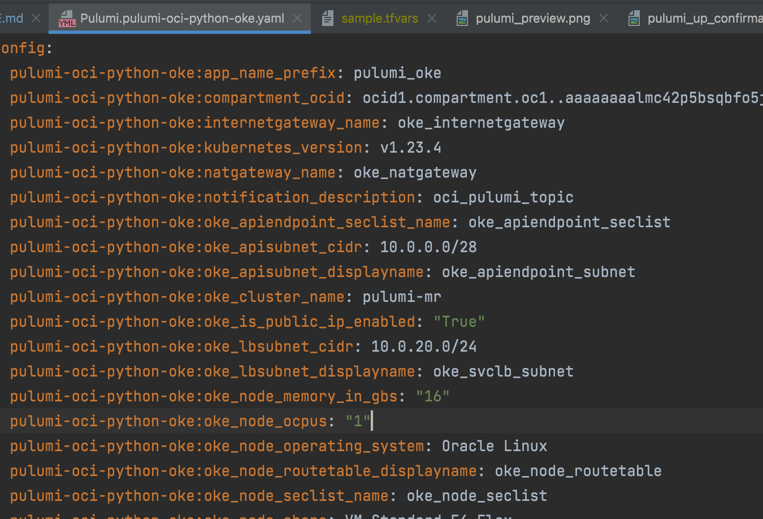Click the value "True"
The height and width of the screenshot is (519, 763).
(459, 322)
